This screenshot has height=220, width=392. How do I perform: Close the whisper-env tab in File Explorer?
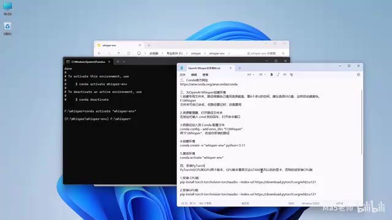140,45
